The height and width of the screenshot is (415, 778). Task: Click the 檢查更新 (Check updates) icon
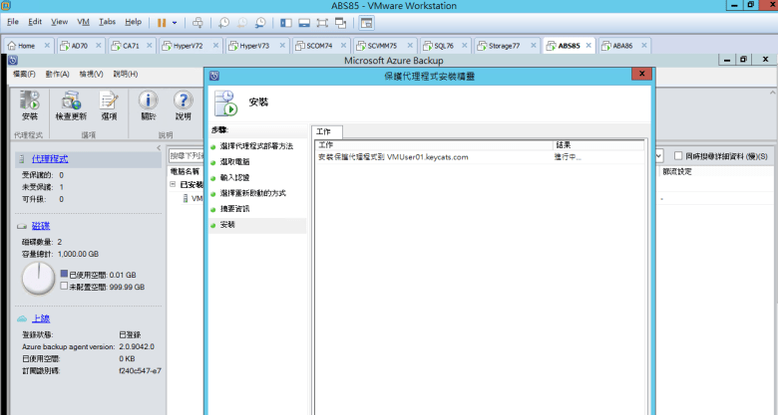click(x=71, y=104)
